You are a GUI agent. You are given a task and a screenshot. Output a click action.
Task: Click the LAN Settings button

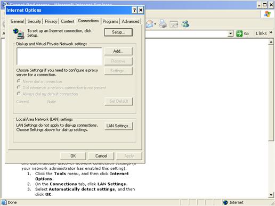[118, 126]
